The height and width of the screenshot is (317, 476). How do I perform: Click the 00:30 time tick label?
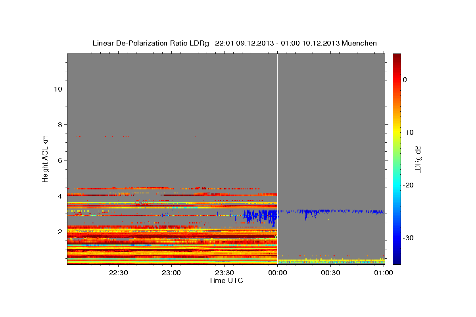[x=330, y=273]
